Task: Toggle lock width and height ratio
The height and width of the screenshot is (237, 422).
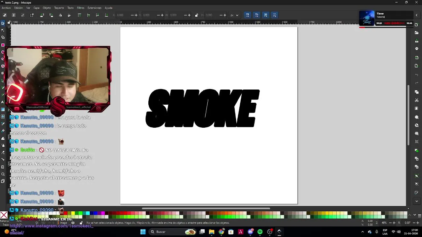Action: click(196, 15)
